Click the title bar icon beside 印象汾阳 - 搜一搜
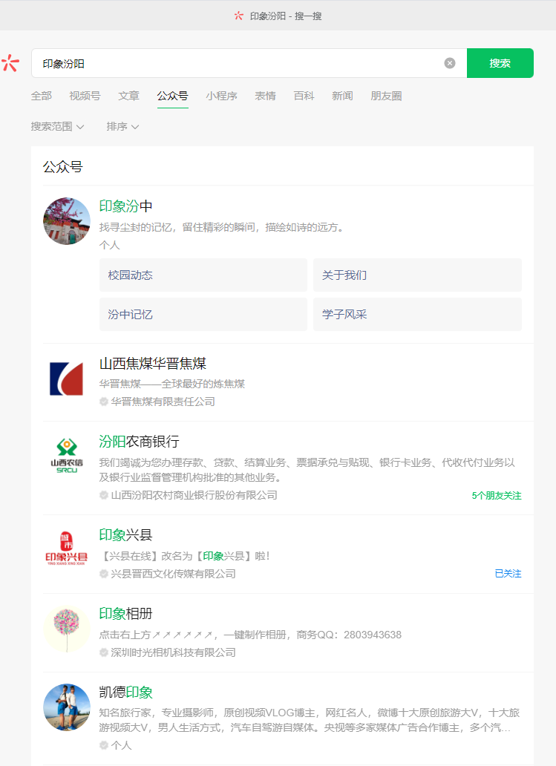Screen dimensions: 556x766 click(x=238, y=16)
